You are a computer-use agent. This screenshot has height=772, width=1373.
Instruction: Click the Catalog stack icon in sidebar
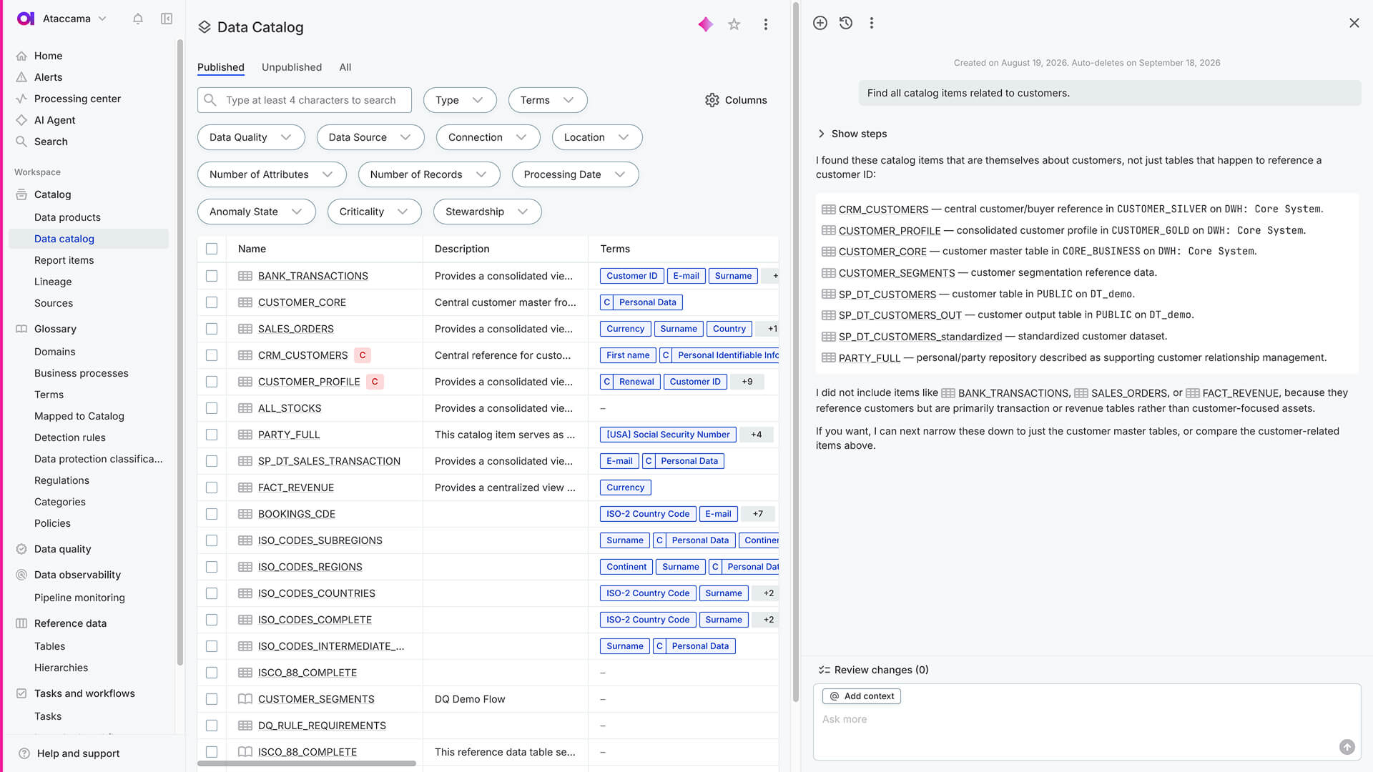(x=21, y=194)
